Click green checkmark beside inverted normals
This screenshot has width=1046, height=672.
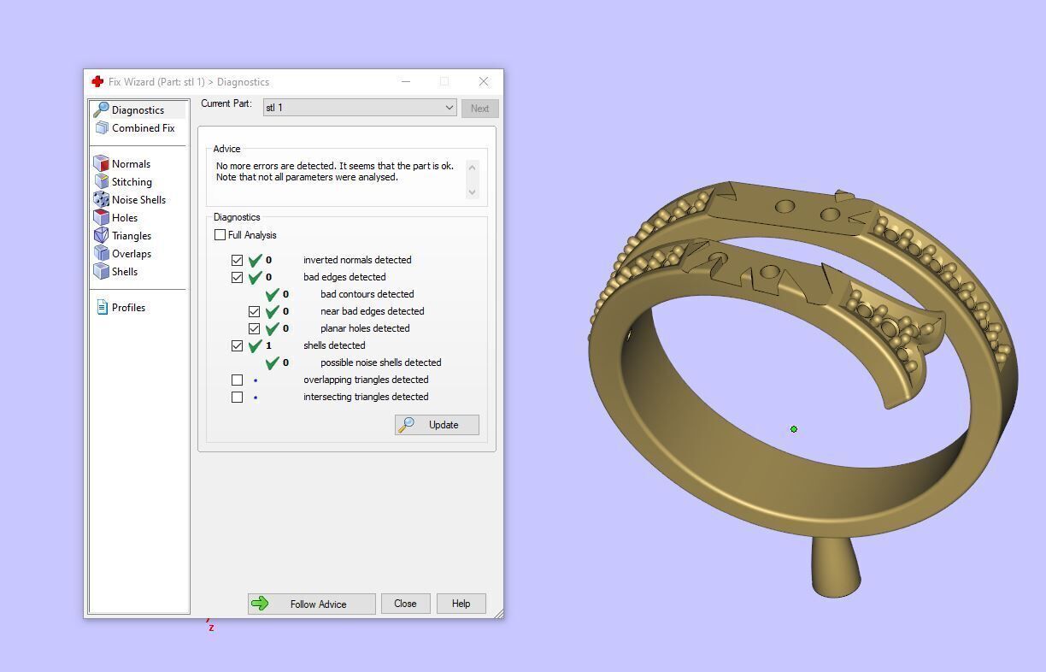(255, 260)
